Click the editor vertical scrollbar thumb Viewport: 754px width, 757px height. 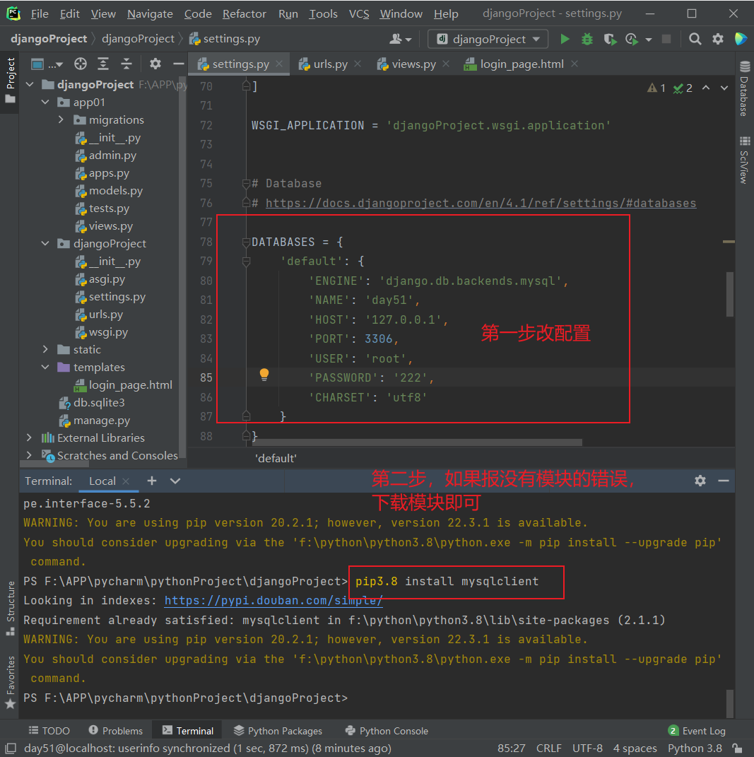coord(729,295)
